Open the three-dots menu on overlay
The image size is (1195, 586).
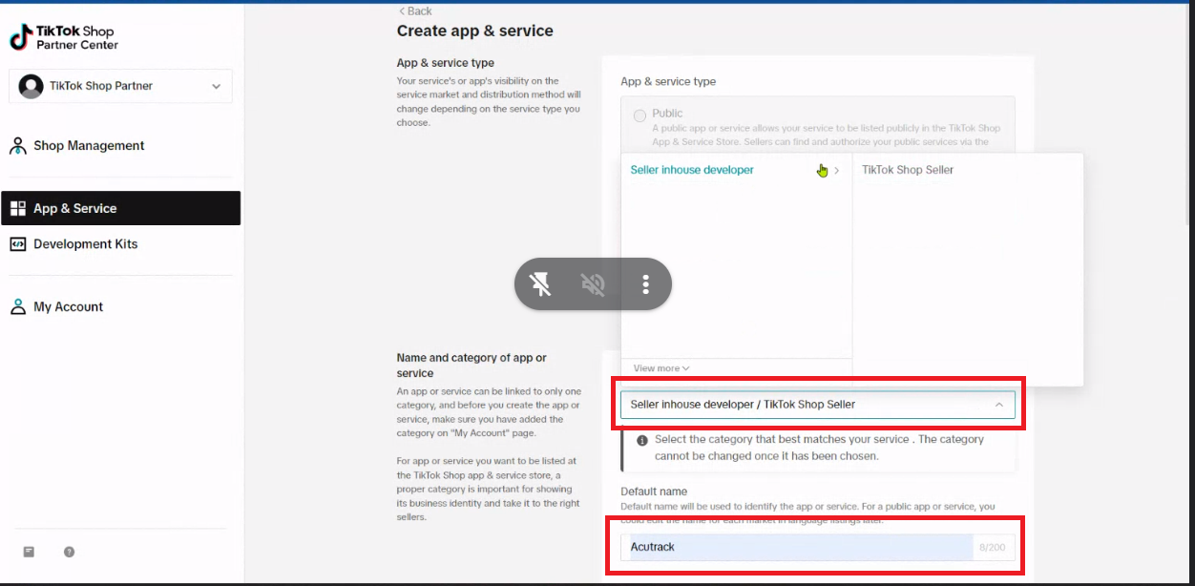coord(646,284)
